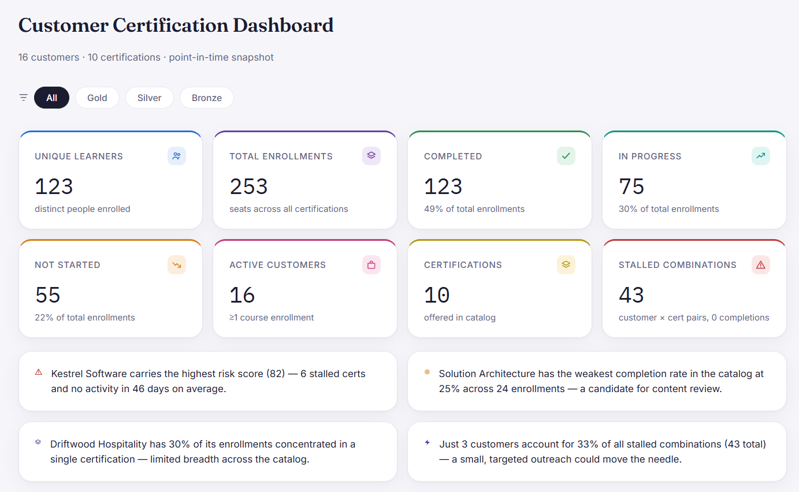Filter customers by Gold tier
The height and width of the screenshot is (492, 799).
tap(97, 98)
